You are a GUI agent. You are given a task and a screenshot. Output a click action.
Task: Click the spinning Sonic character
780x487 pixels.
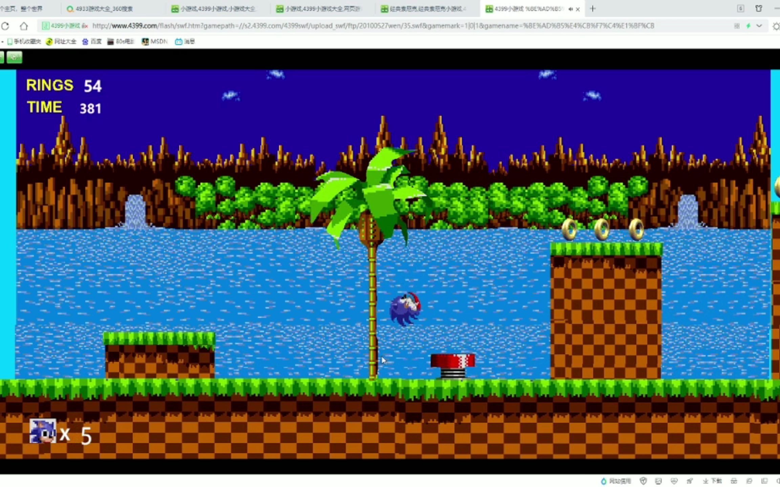click(x=405, y=309)
